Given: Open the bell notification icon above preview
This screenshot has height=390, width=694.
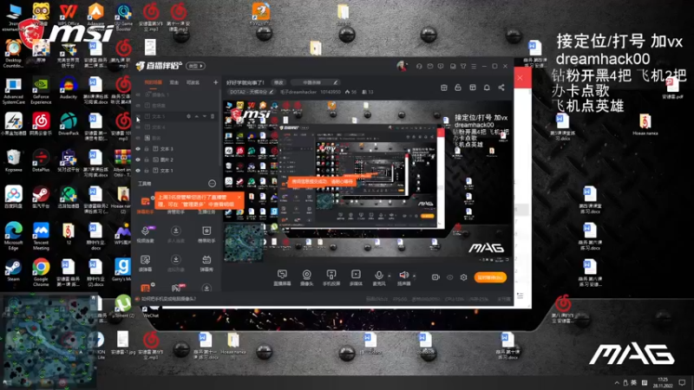Looking at the screenshot, I should click(x=487, y=88).
